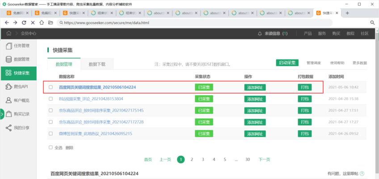Tick checkbox for 京东商品评论 row 20210427175145
This screenshot has width=379, height=179.
pos(51,110)
